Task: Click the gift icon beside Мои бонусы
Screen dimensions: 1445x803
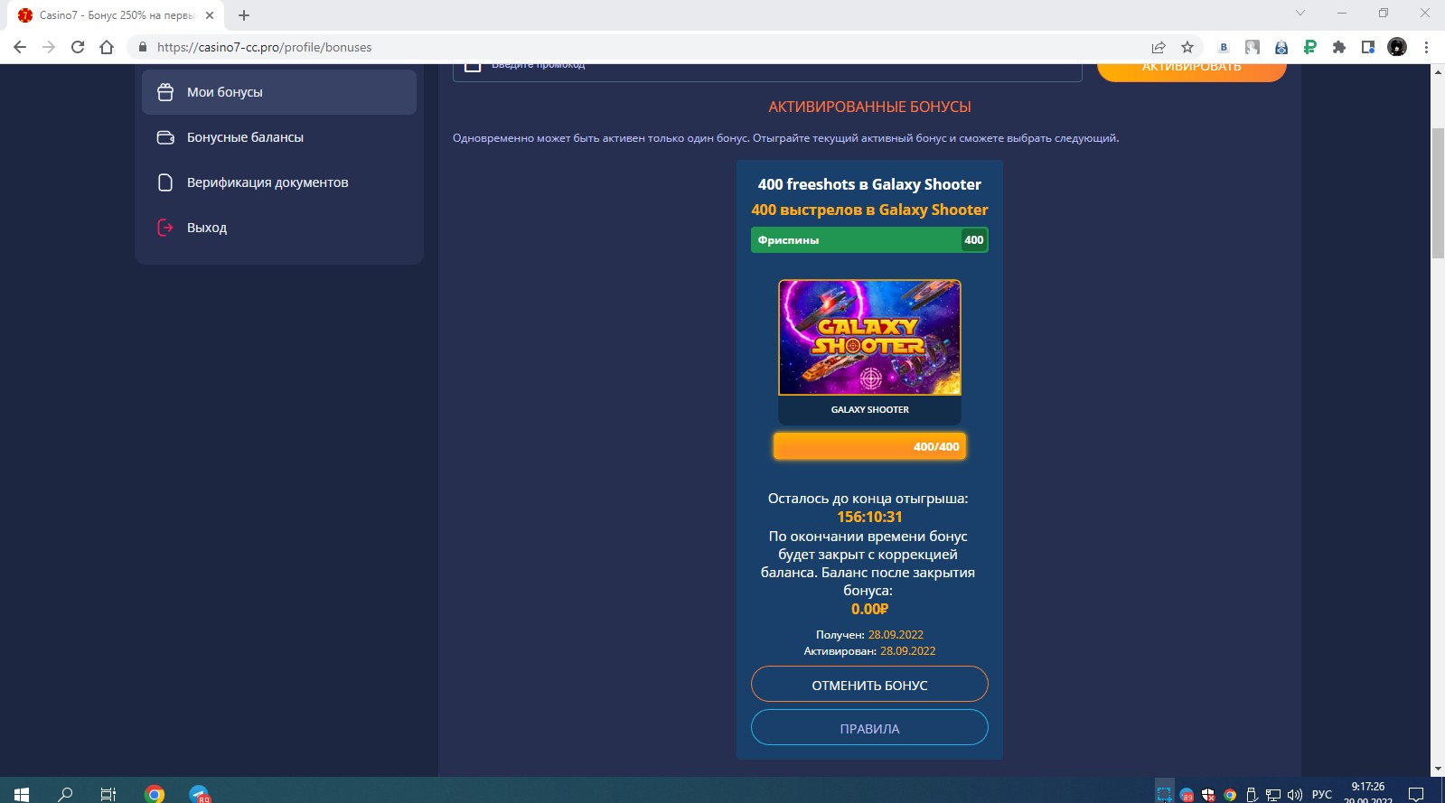Action: click(165, 92)
